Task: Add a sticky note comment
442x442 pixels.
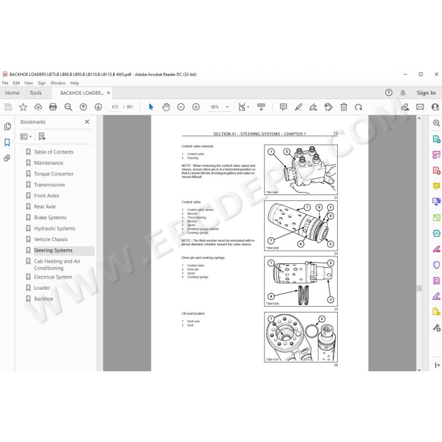Action: (284, 107)
